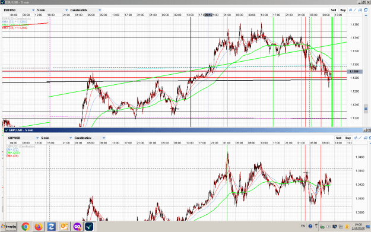Click Sell in the GBP/USD chart
Image resolution: width=371 pixels, height=232 pixels.
tap(338, 138)
